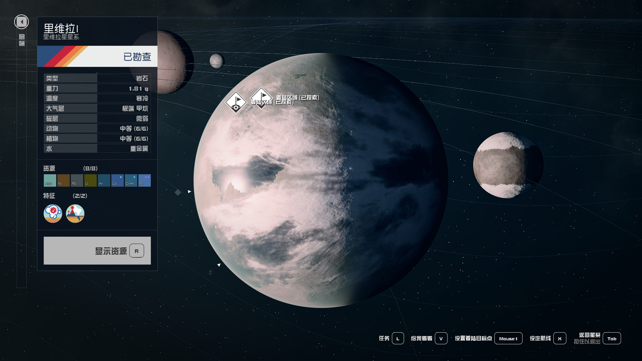Screen dimensions: 642x361
Task: Click the landing marker with target ring
Action: (236, 102)
